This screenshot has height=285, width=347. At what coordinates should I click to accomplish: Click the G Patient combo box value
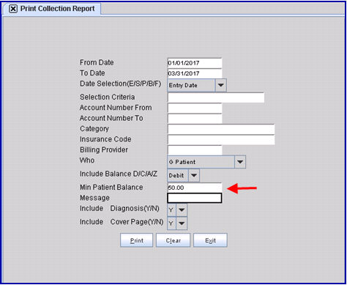tap(201, 162)
